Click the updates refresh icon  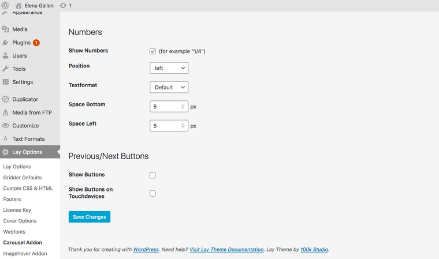pyautogui.click(x=63, y=5)
